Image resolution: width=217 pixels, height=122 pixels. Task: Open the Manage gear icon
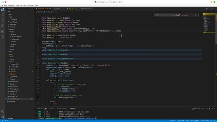click(x=3, y=117)
